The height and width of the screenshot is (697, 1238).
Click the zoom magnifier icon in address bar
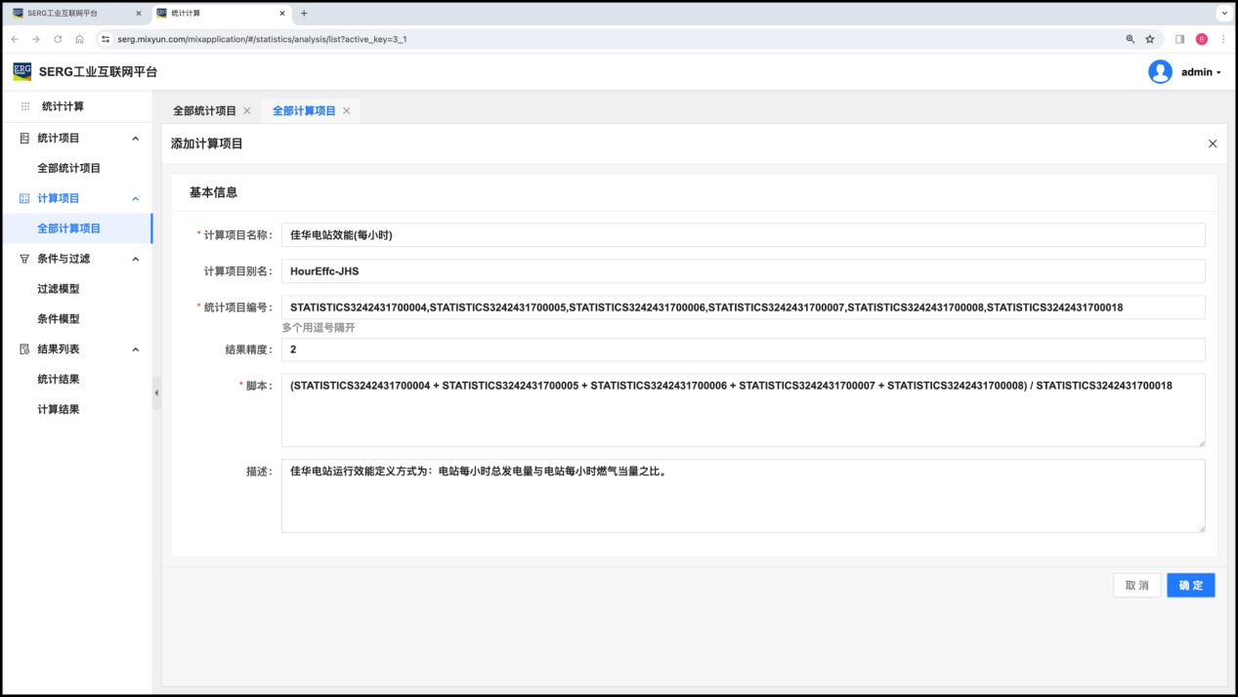pos(1131,39)
